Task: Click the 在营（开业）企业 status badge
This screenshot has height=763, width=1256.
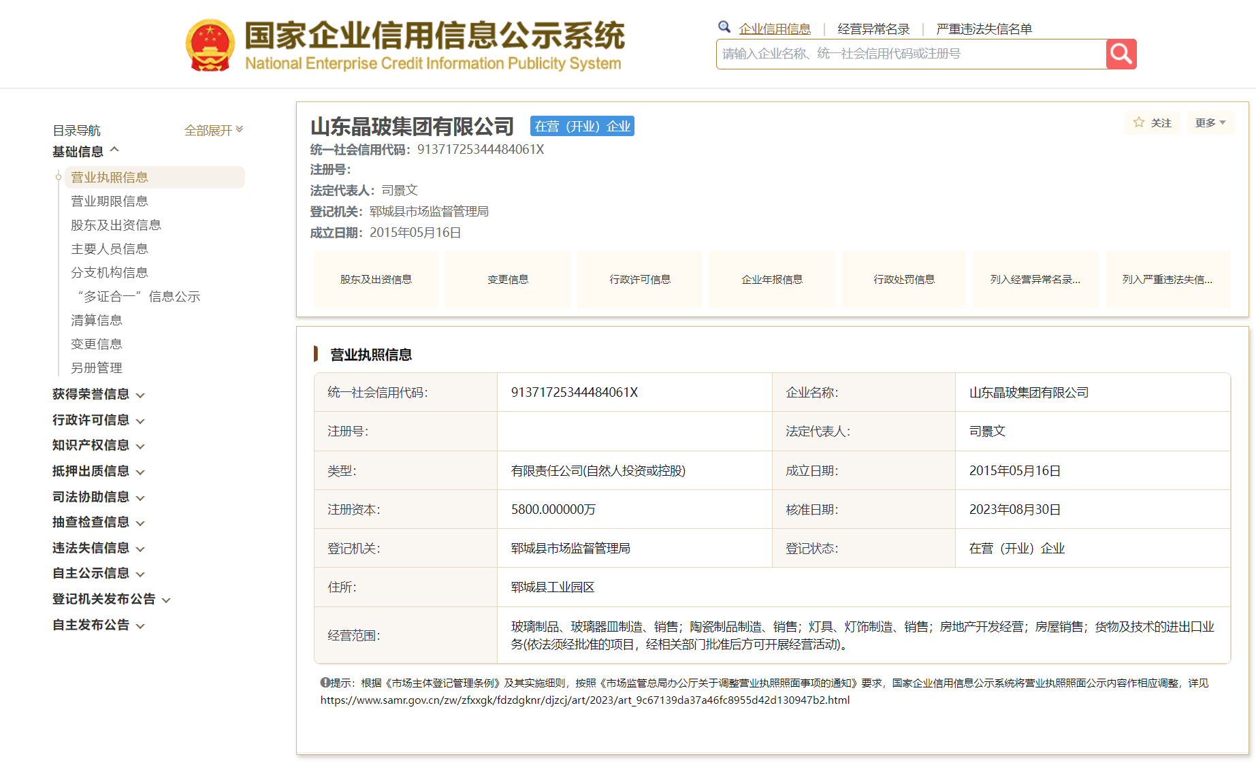Action: click(x=582, y=126)
